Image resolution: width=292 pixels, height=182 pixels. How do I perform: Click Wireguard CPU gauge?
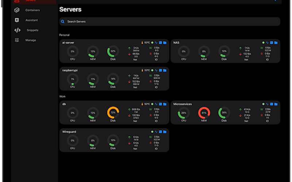[73, 141]
